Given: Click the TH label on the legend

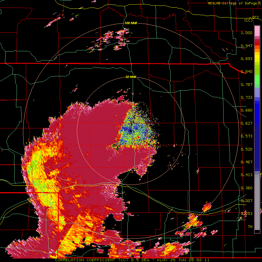Looking at the screenshot, I should [250, 227].
